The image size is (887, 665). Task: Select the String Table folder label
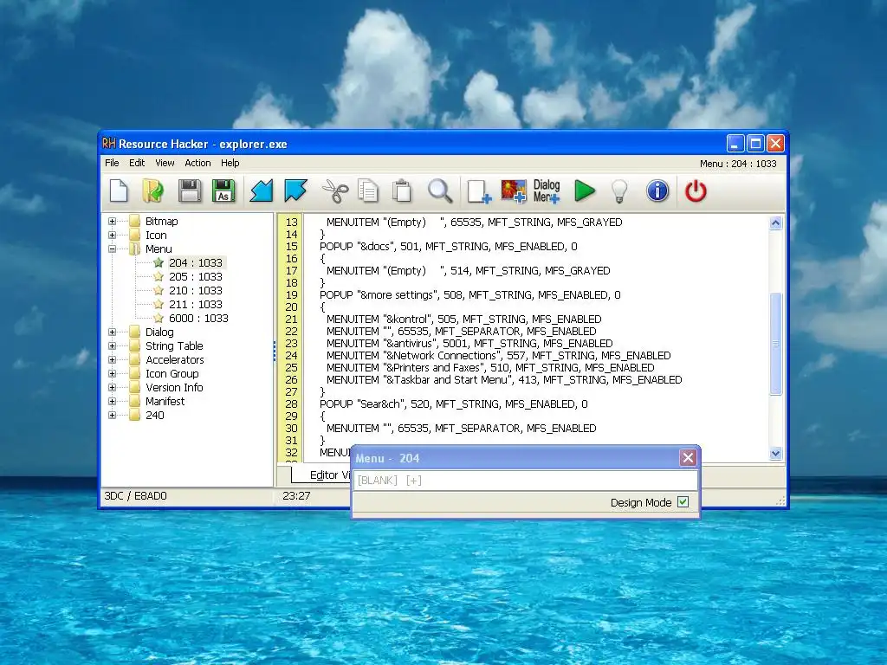pyautogui.click(x=174, y=346)
